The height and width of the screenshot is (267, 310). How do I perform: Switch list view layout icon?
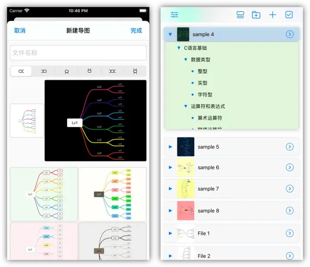point(240,15)
